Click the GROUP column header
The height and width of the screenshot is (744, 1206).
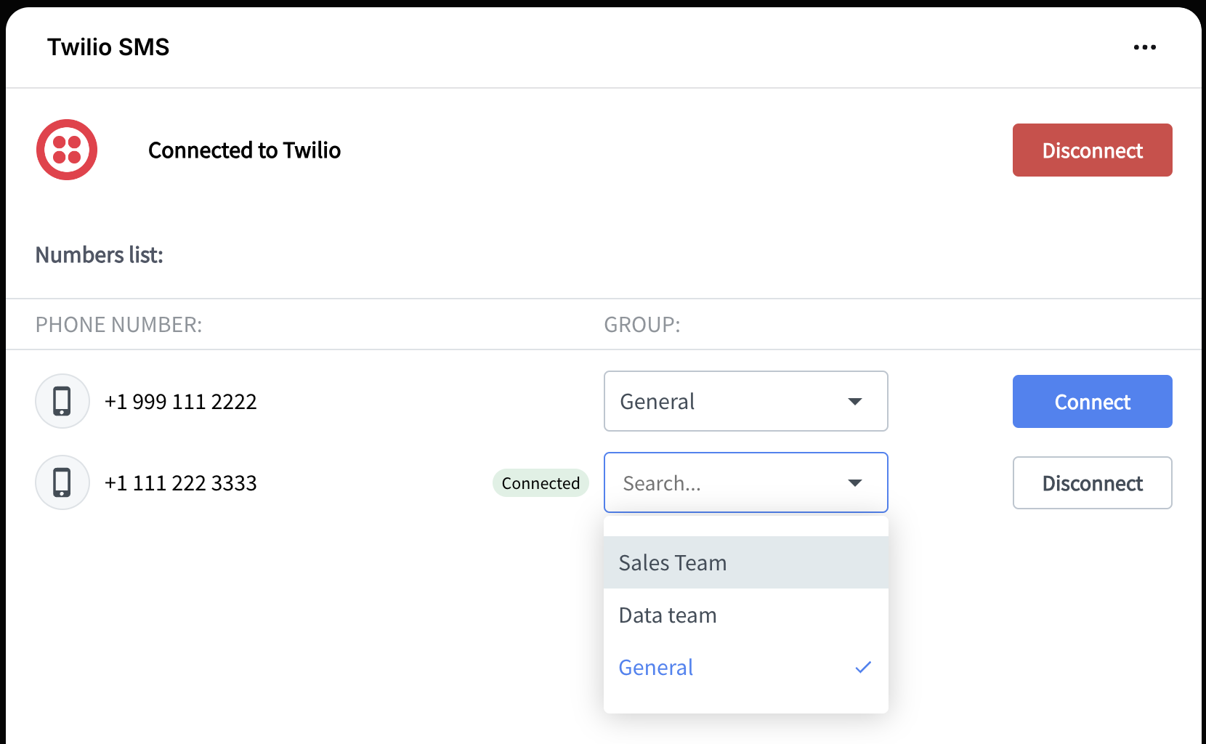pyautogui.click(x=642, y=324)
